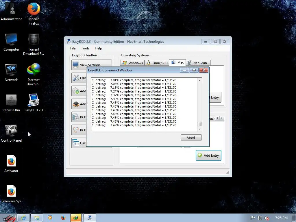Click the Command Window scrollbar thumb
Viewport: 296px width, 222px height.
(199, 124)
